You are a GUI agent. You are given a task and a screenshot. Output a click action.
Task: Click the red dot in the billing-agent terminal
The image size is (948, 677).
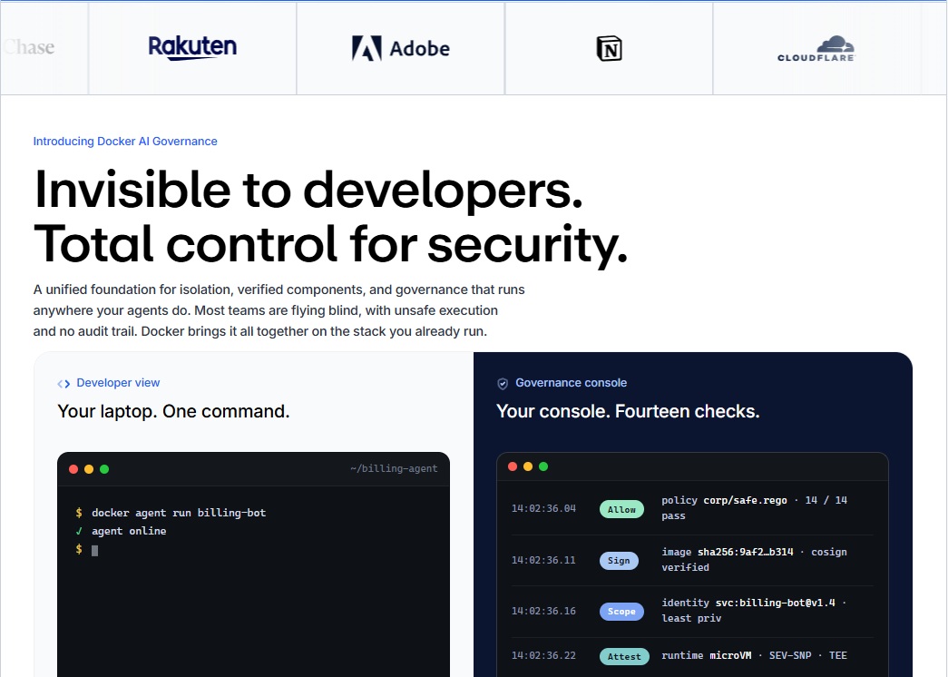click(73, 469)
